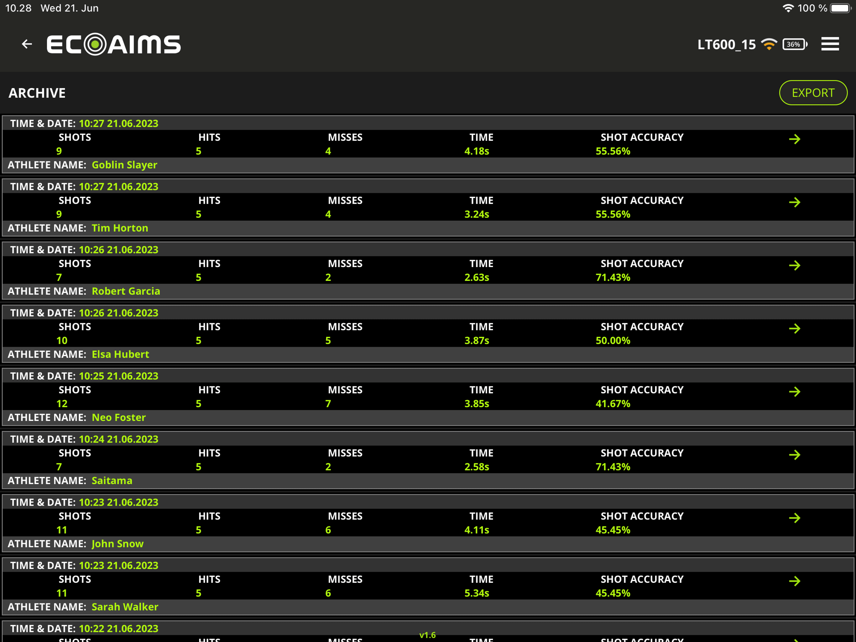Tap the LT600_15 device name
This screenshot has height=642, width=856.
tap(726, 45)
